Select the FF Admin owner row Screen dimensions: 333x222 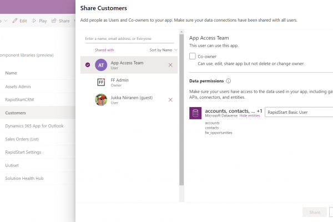[129, 83]
